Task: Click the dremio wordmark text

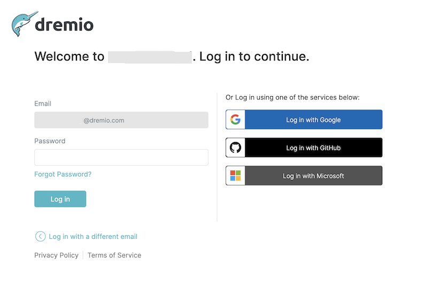Action: coord(64,25)
